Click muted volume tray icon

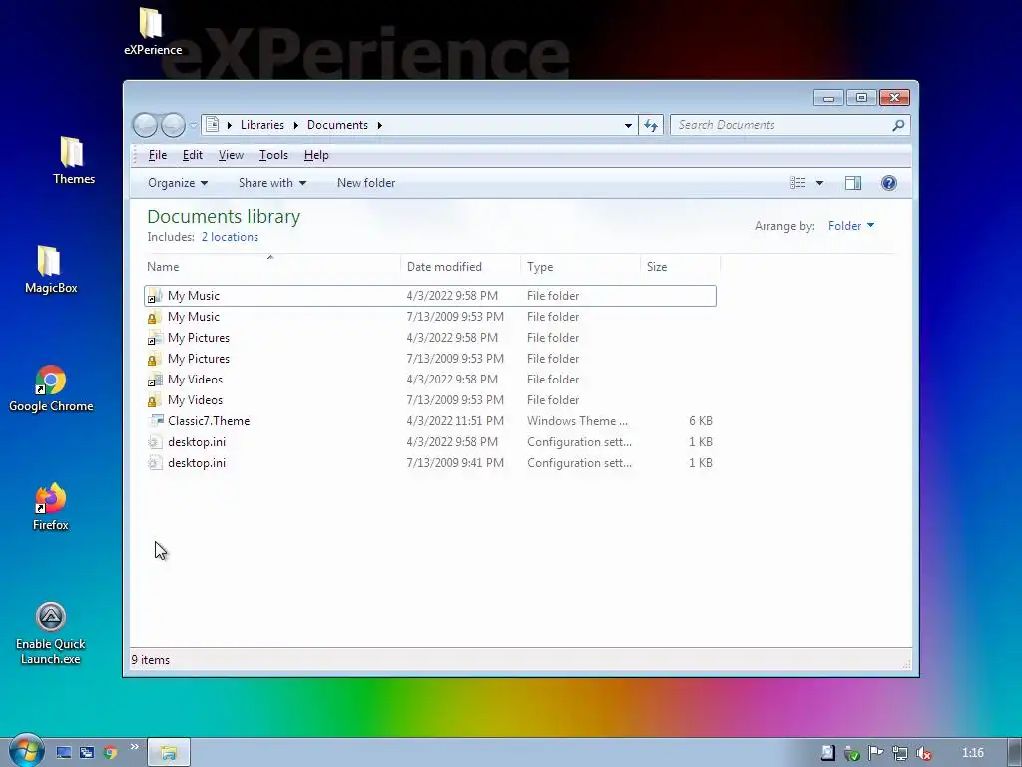pyautogui.click(x=923, y=753)
